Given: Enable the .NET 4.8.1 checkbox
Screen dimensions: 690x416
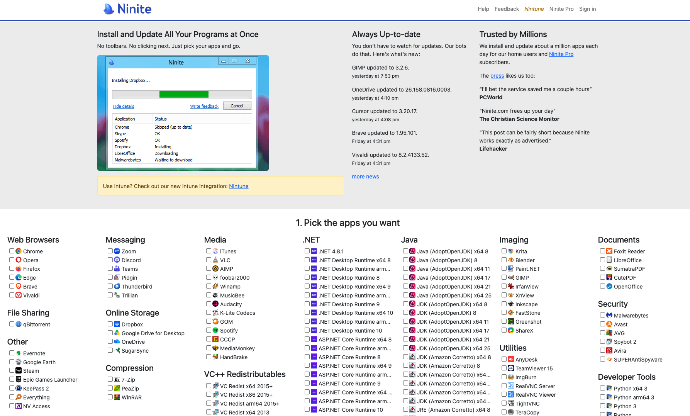Looking at the screenshot, I should coord(307,251).
